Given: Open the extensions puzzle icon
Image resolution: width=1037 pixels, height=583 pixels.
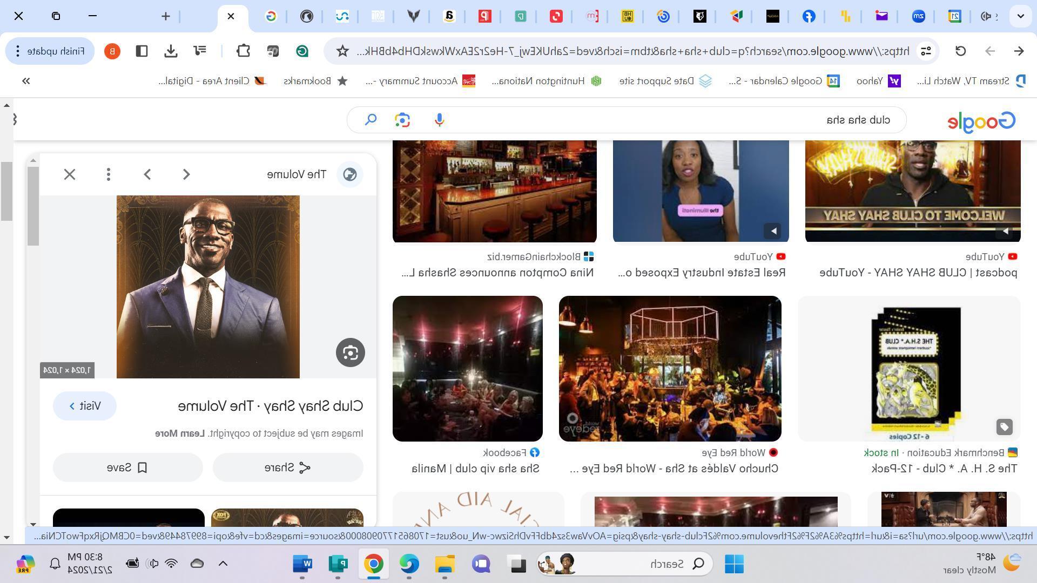Looking at the screenshot, I should pyautogui.click(x=243, y=51).
